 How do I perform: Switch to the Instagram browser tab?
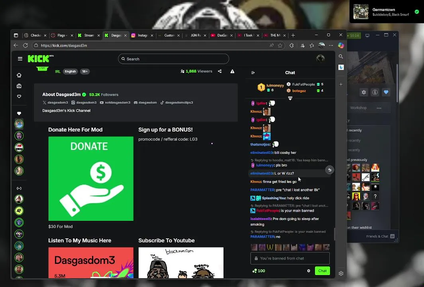pos(143,35)
